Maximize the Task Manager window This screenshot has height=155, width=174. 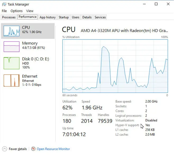[156, 4]
